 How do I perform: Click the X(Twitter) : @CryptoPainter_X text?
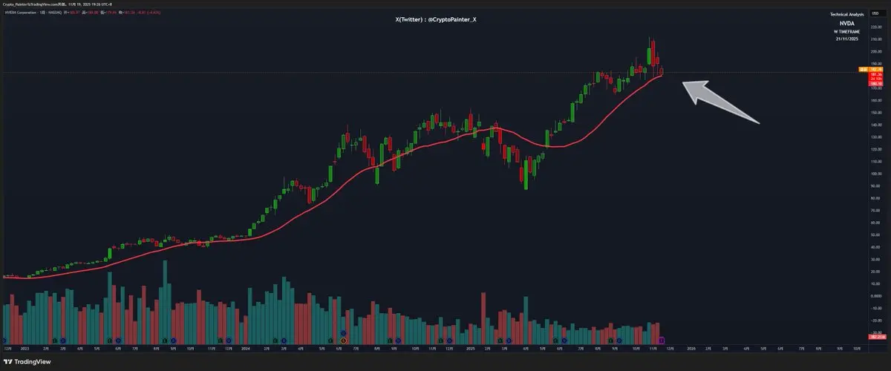pyautogui.click(x=436, y=20)
